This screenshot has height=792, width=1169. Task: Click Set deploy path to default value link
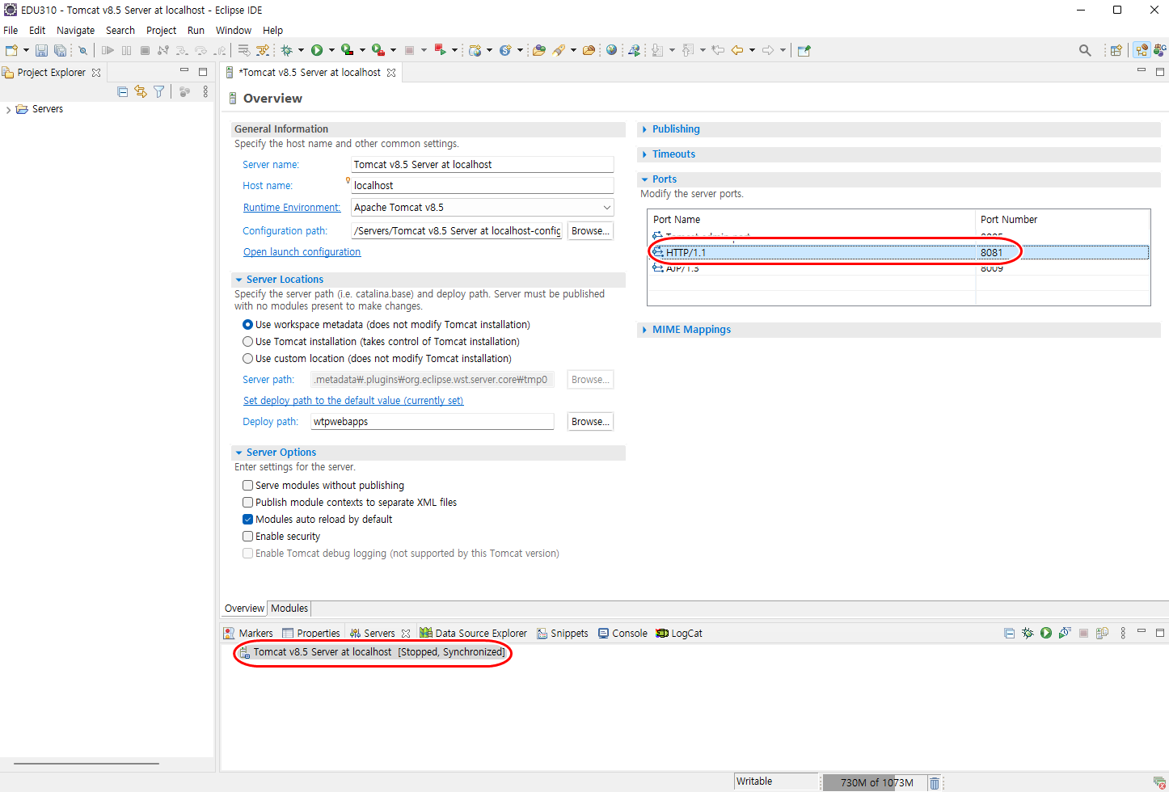click(x=353, y=401)
